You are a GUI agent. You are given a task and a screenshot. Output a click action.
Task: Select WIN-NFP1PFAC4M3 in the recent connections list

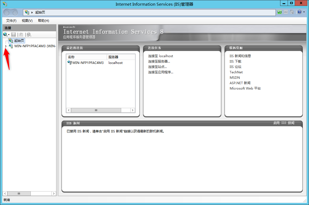(x=88, y=63)
